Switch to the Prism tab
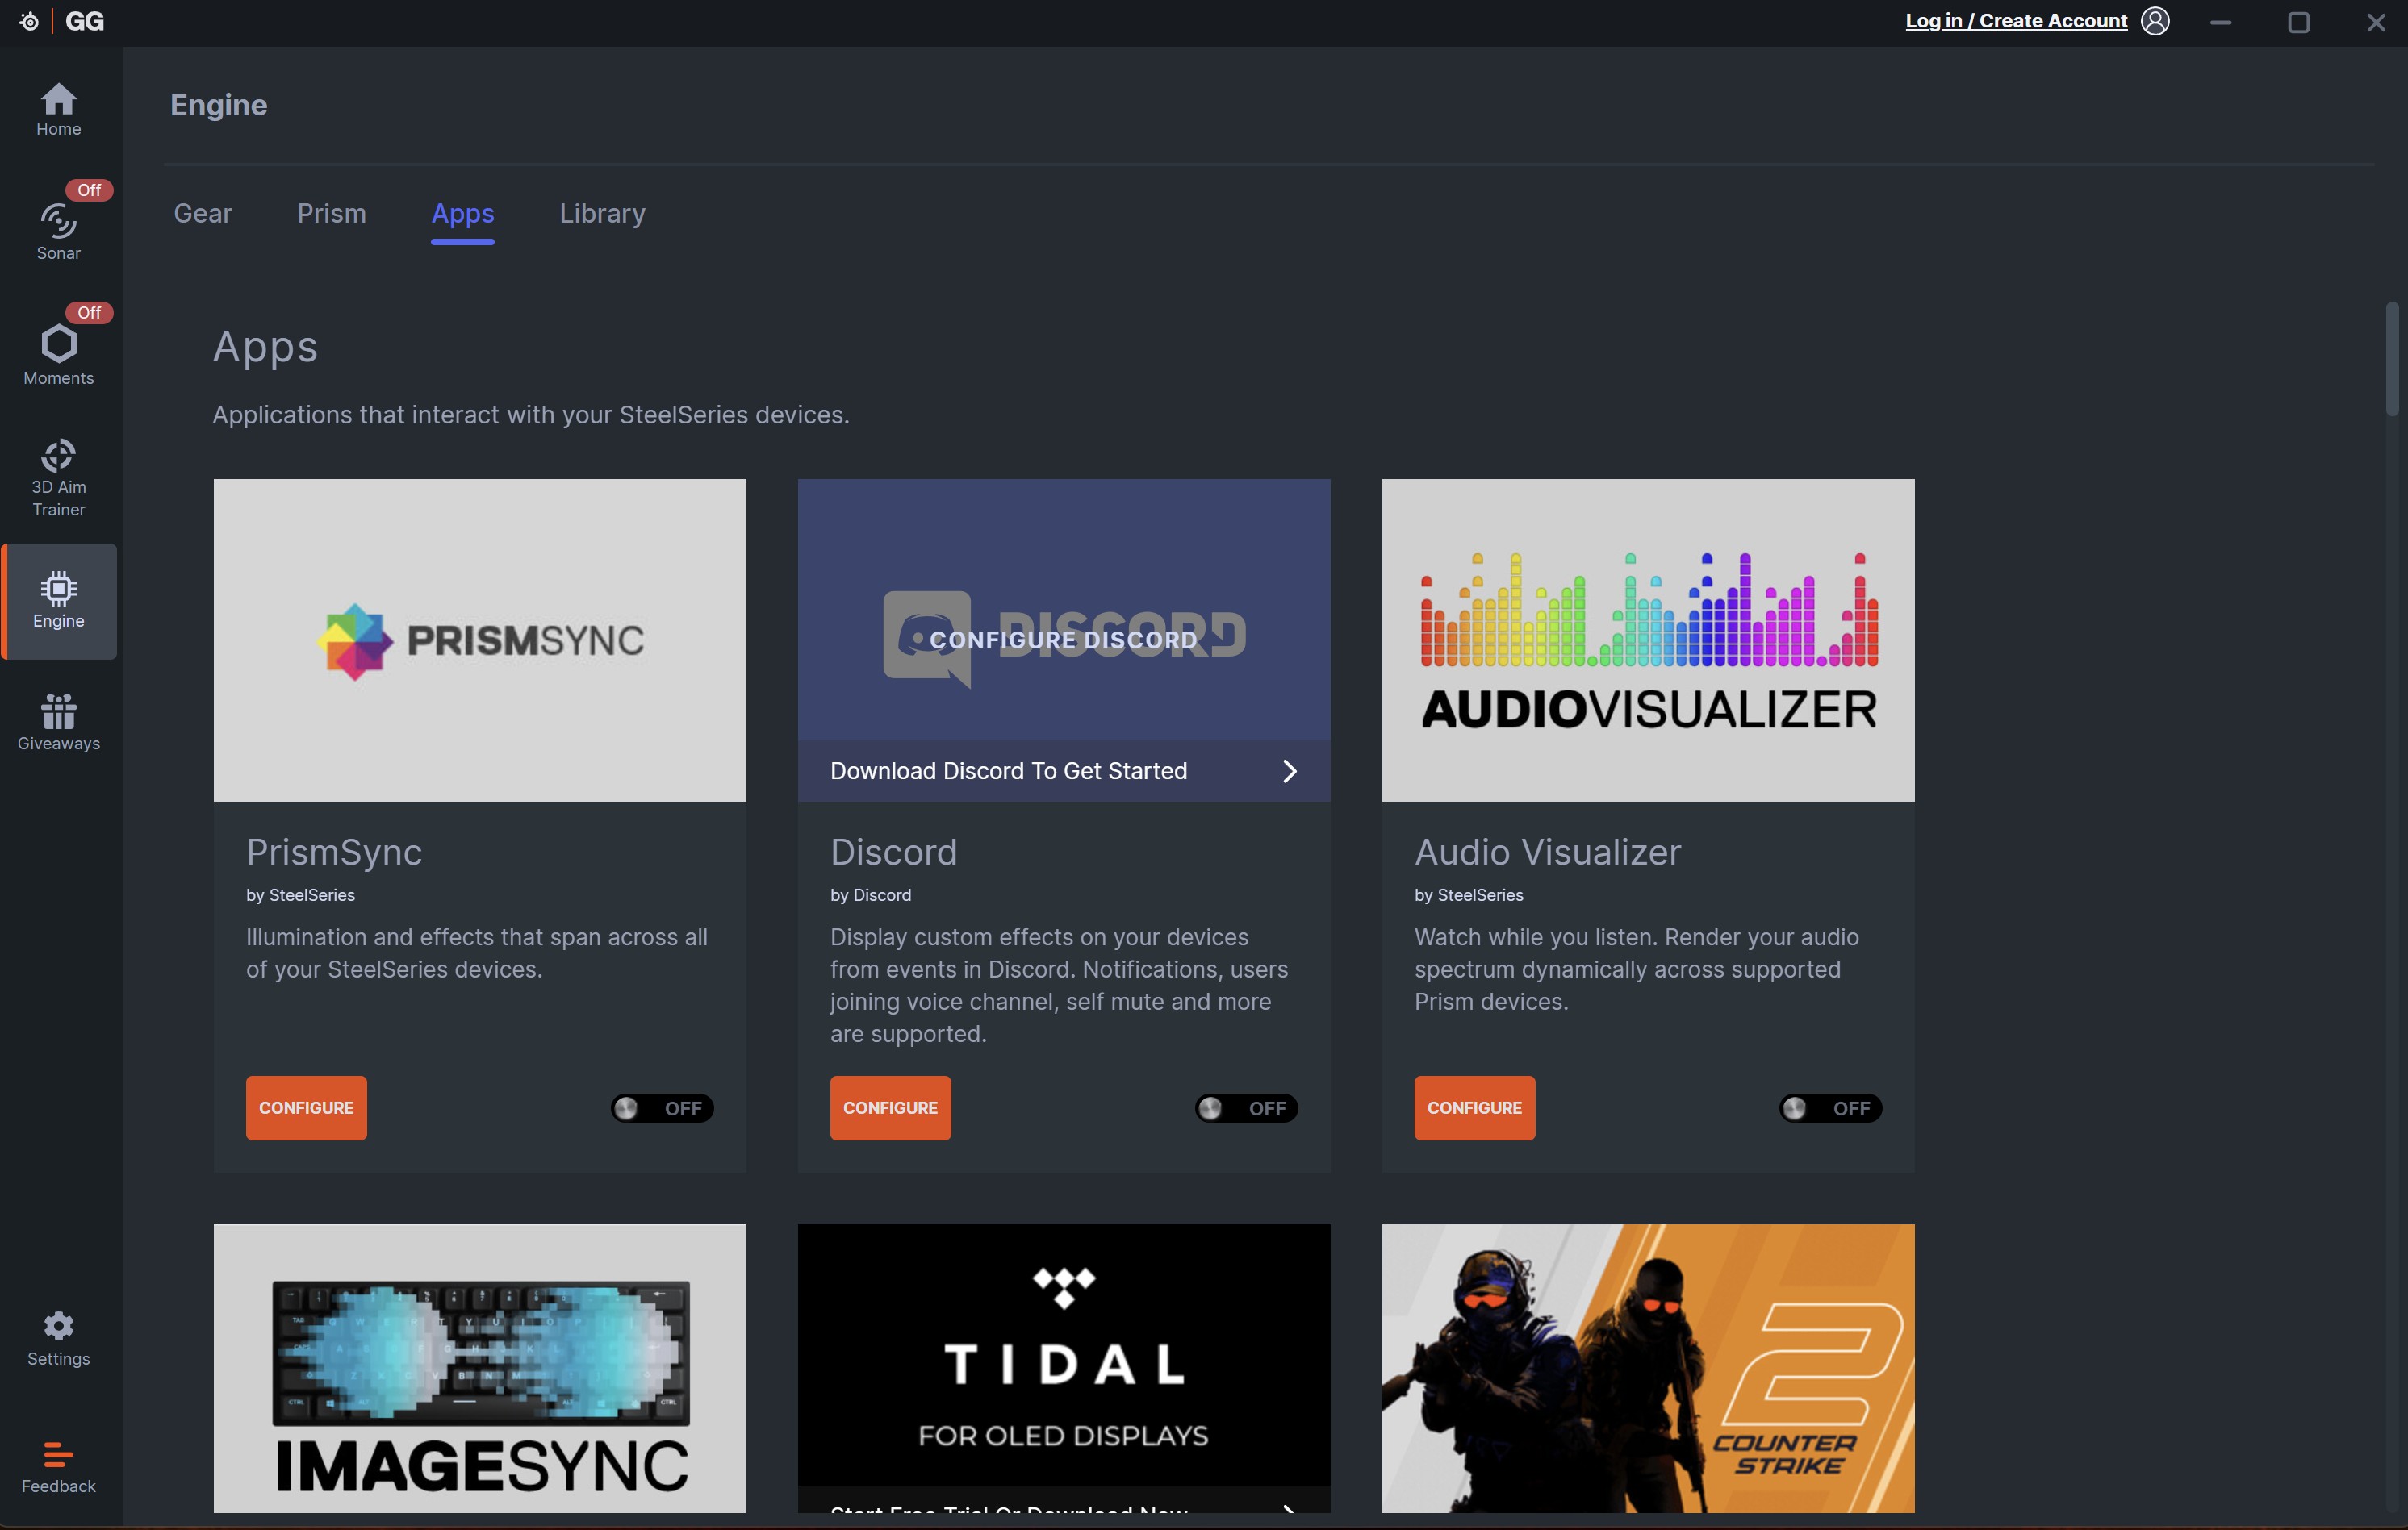Viewport: 2408px width, 1530px height. (331, 213)
